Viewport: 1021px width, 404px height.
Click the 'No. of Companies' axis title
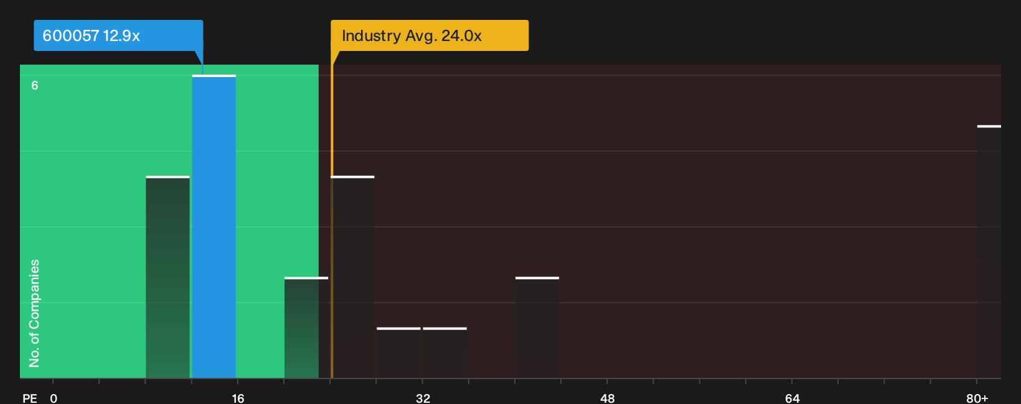point(34,313)
